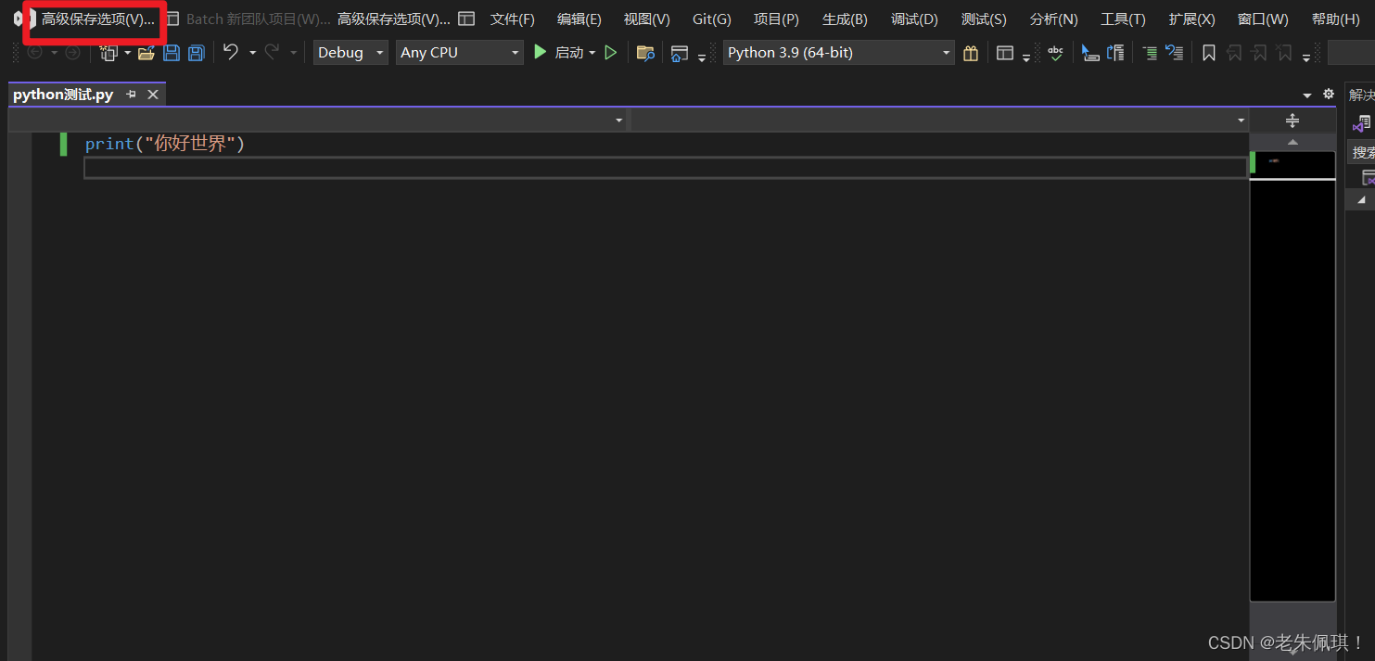The width and height of the screenshot is (1375, 661).
Task: Open Python 3.9 (64-bit) environment dropdown
Action: point(839,53)
